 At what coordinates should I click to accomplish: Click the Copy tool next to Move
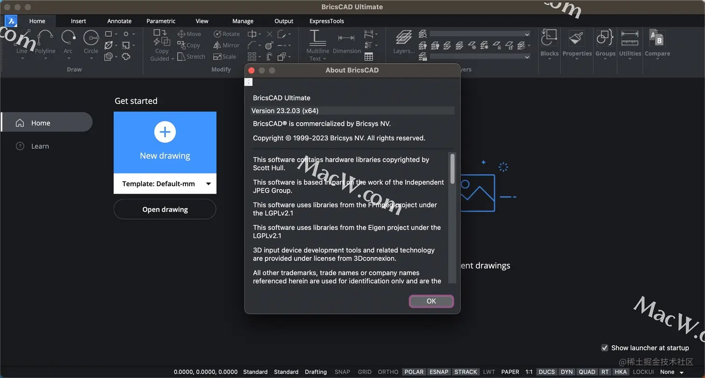(189, 45)
